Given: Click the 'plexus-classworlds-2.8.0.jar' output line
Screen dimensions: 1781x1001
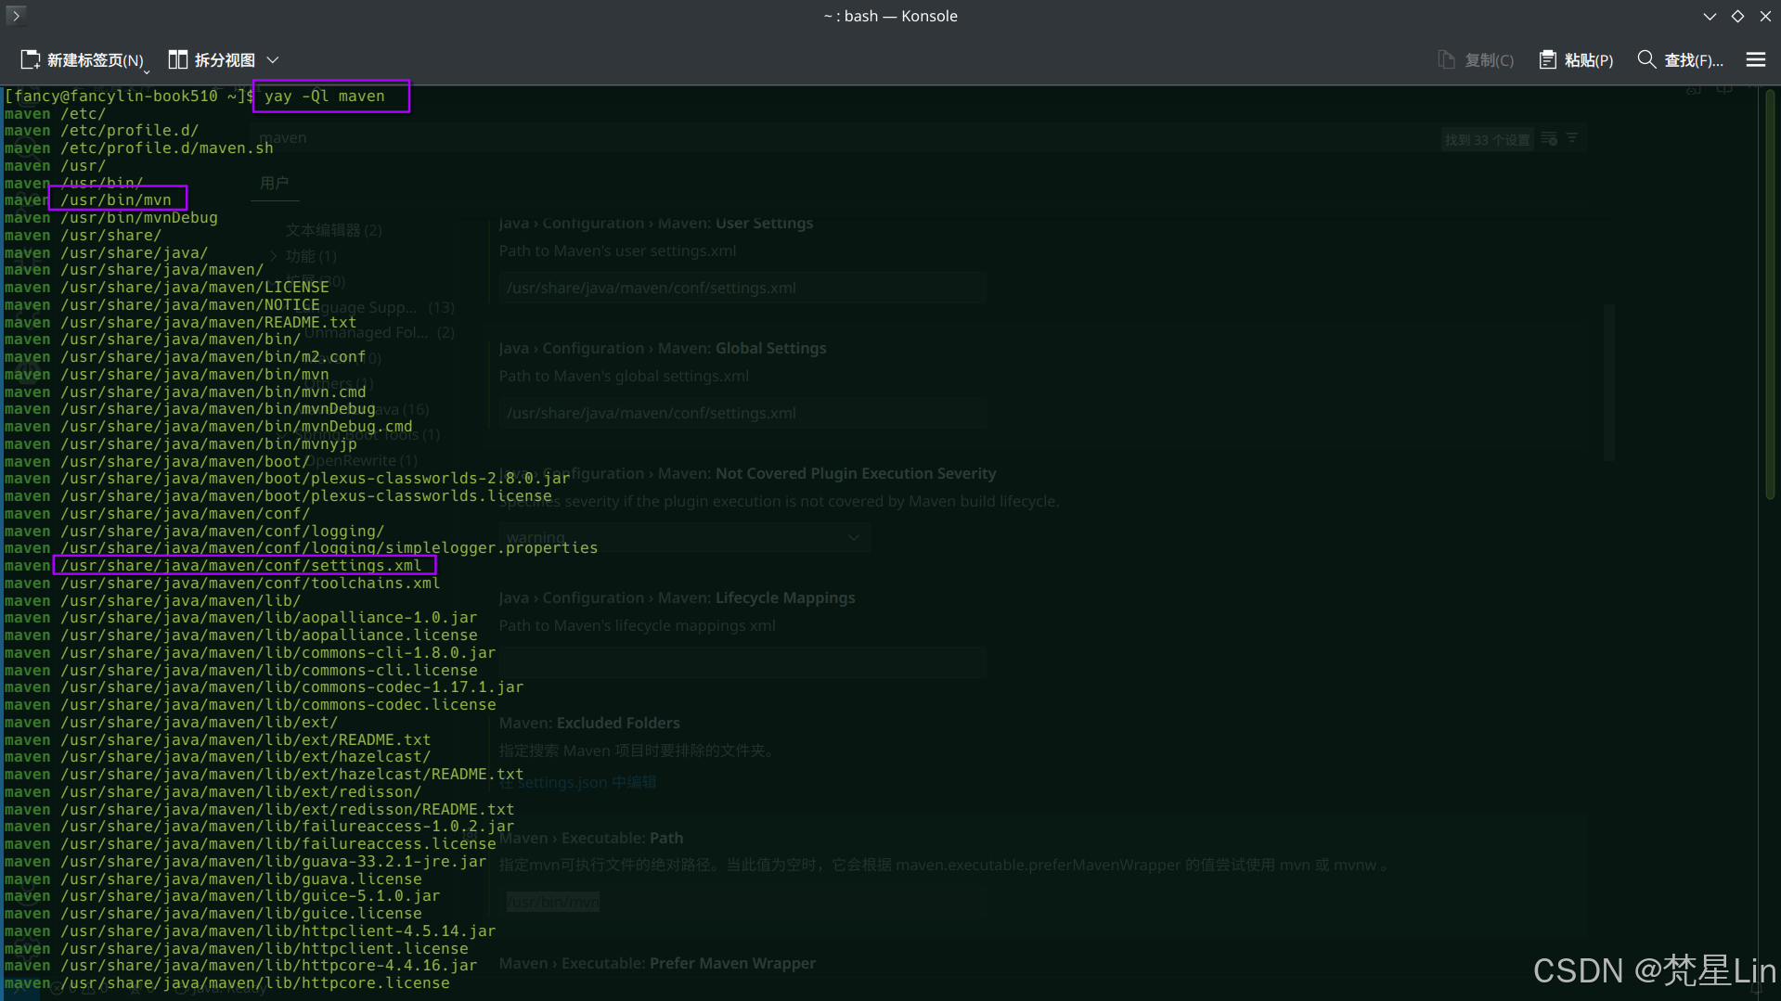Looking at the screenshot, I should (x=316, y=479).
